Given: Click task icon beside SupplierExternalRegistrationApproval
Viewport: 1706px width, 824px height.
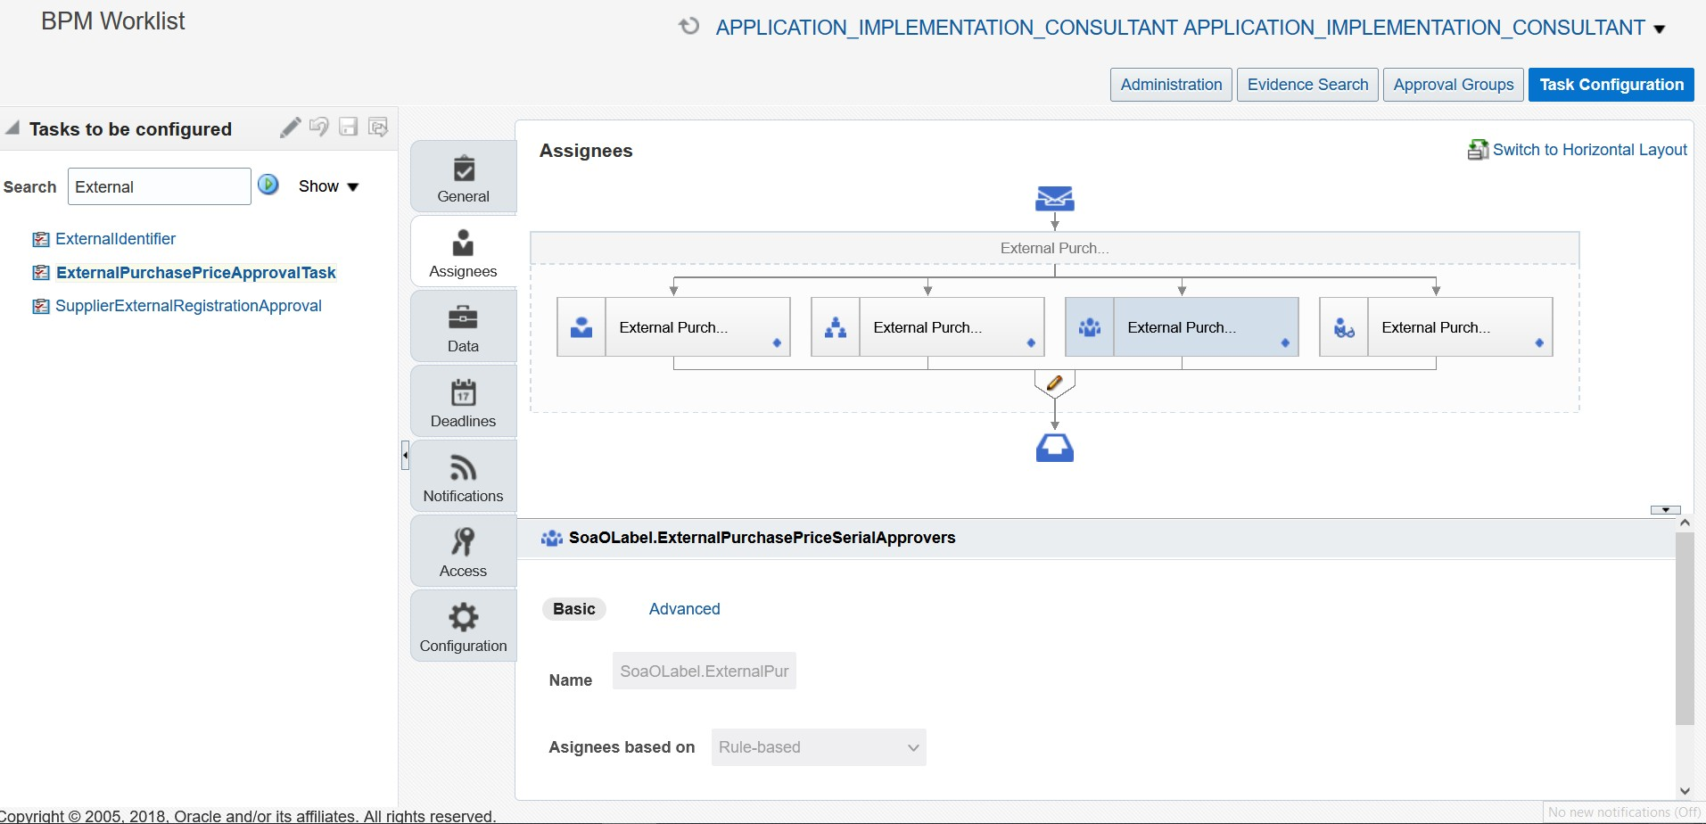Looking at the screenshot, I should click(41, 306).
